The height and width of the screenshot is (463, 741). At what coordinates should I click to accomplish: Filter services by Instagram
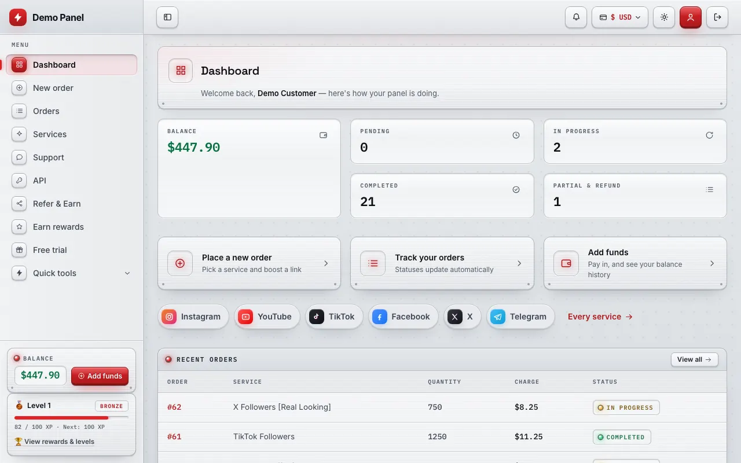click(x=193, y=317)
